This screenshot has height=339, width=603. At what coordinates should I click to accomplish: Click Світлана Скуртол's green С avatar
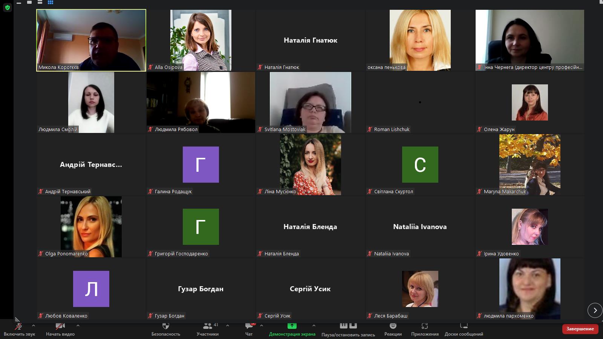(x=420, y=165)
